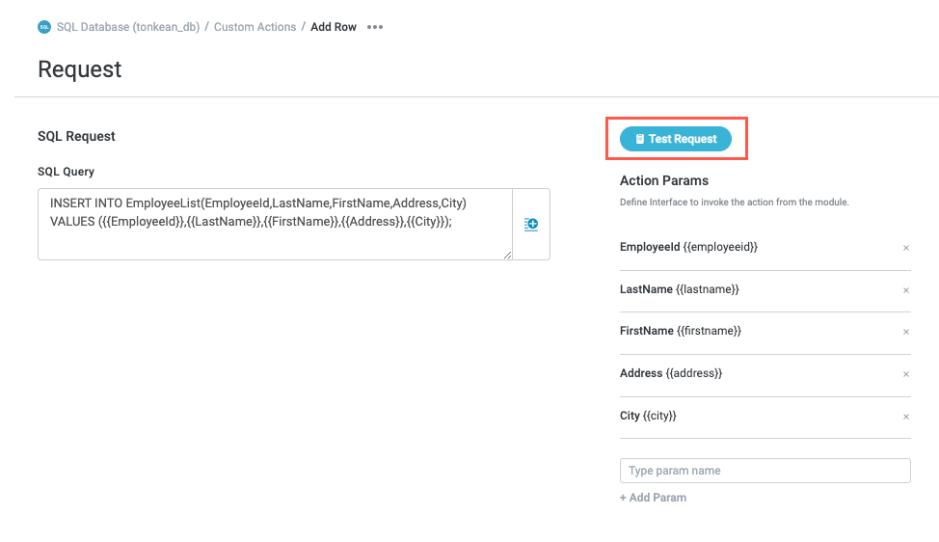Click the FirstName param entry
The width and height of the screenshot is (939, 542).
click(680, 331)
